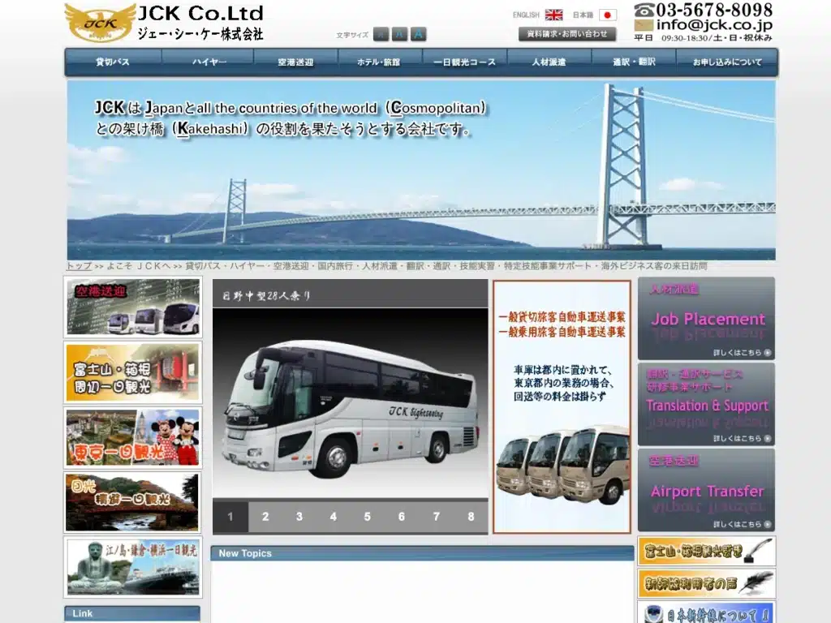The height and width of the screenshot is (623, 831).
Task: Jump to slide 5 in bus slideshow
Action: click(368, 517)
